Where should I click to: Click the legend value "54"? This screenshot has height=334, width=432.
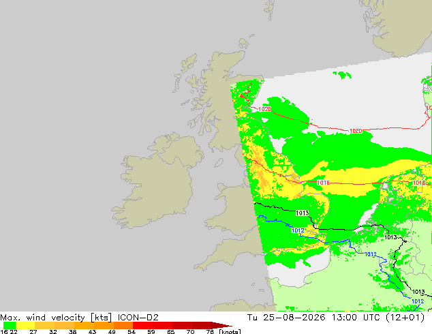tap(132, 331)
